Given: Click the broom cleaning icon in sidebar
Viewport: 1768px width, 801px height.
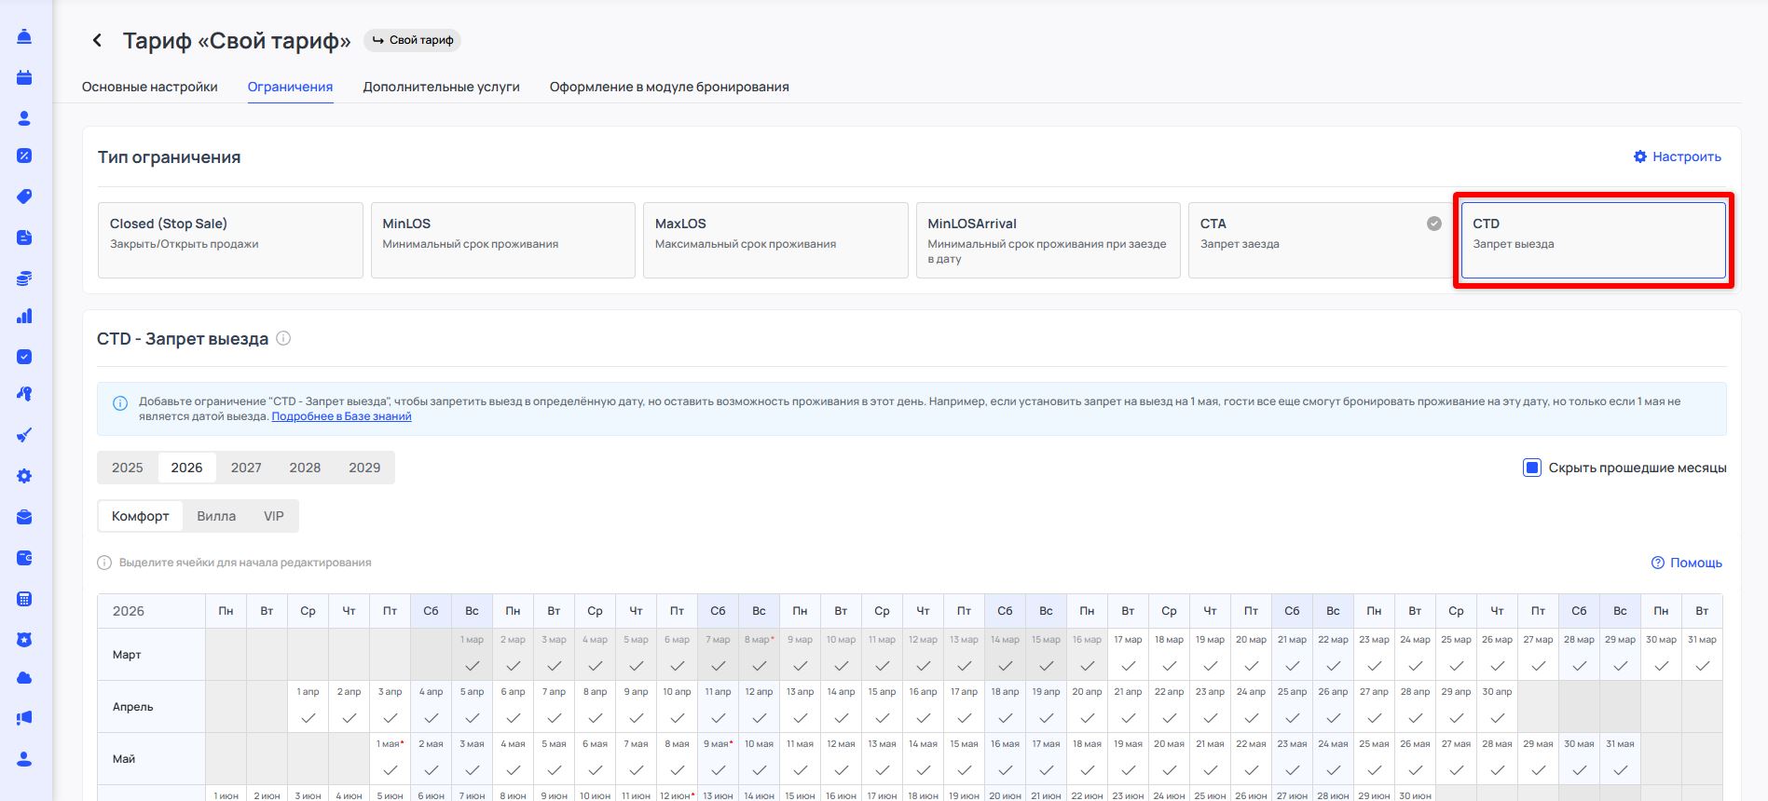Looking at the screenshot, I should (x=25, y=435).
